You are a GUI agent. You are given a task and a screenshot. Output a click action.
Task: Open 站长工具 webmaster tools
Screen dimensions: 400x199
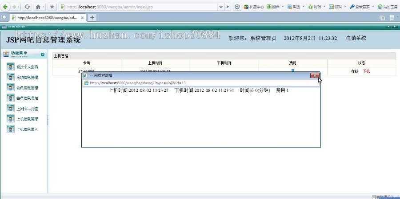point(388,7)
